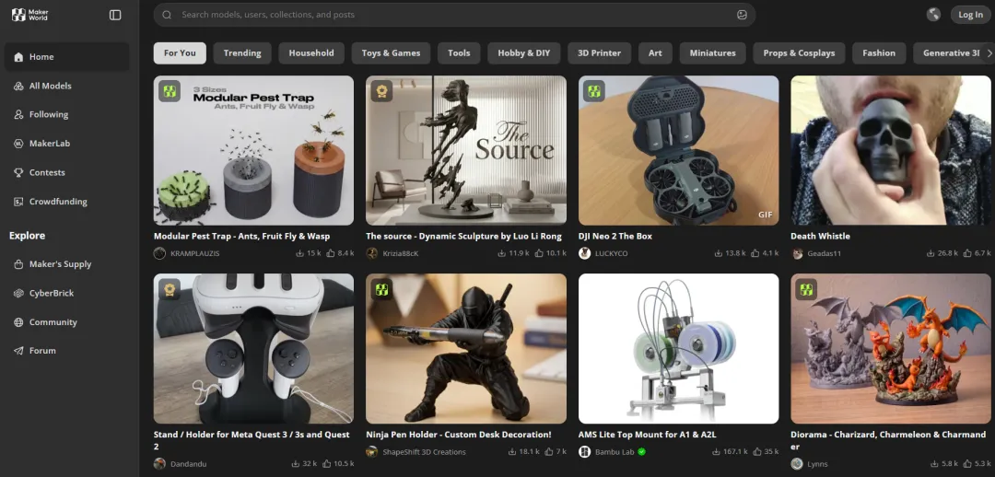Screen dimensions: 995x477
Task: Open Ninja Pen Holder thumbnail
Action: click(x=466, y=349)
